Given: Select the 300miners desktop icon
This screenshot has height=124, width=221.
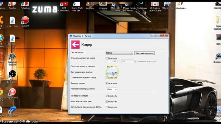Looking at the screenshot, I should pos(167,6).
